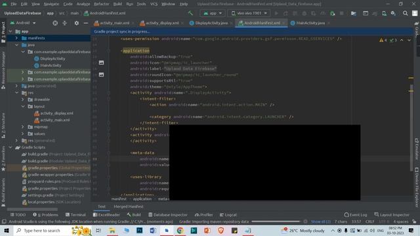Open the SDK Manager icon
Screen dimensions: 420x236
tap(393, 13)
